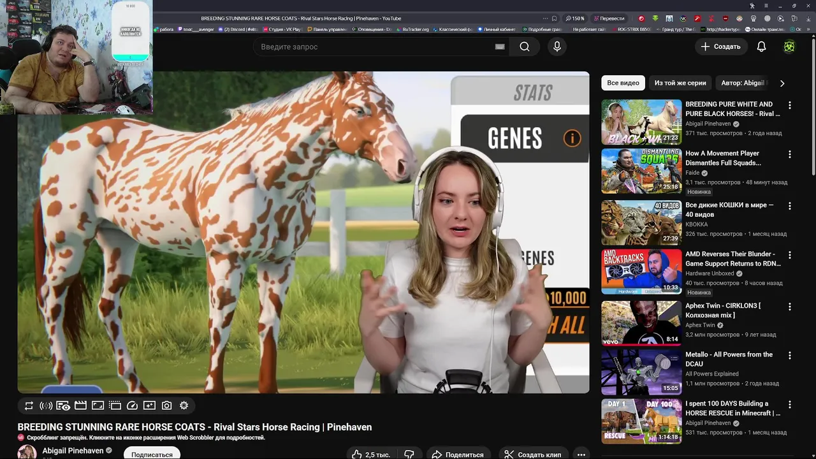Toggle the resize player extension button
Screen dimensions: 816x459
click(x=98, y=405)
